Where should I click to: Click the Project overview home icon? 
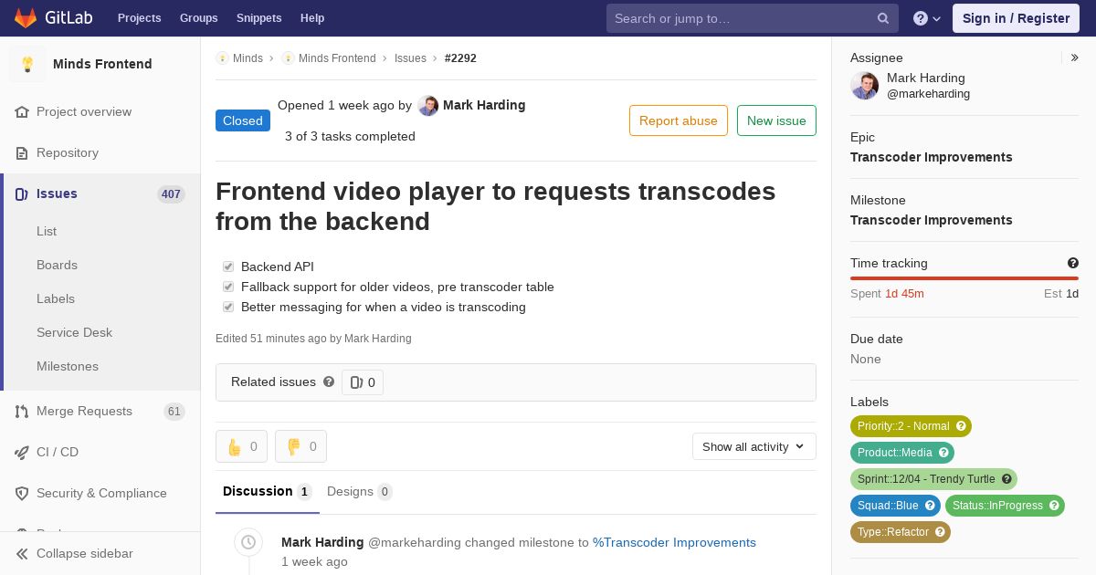pos(22,112)
